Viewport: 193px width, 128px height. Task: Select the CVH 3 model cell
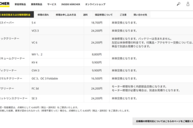tap(57, 70)
